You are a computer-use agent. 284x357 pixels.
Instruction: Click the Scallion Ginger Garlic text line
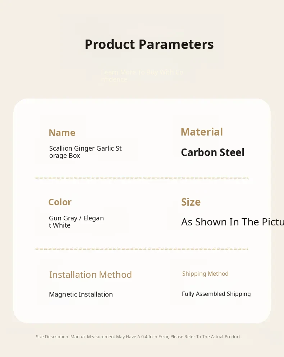[x=85, y=148]
